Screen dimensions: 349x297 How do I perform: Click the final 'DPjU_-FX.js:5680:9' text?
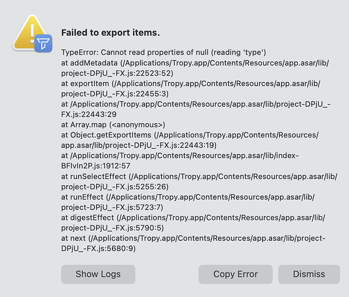98,249
